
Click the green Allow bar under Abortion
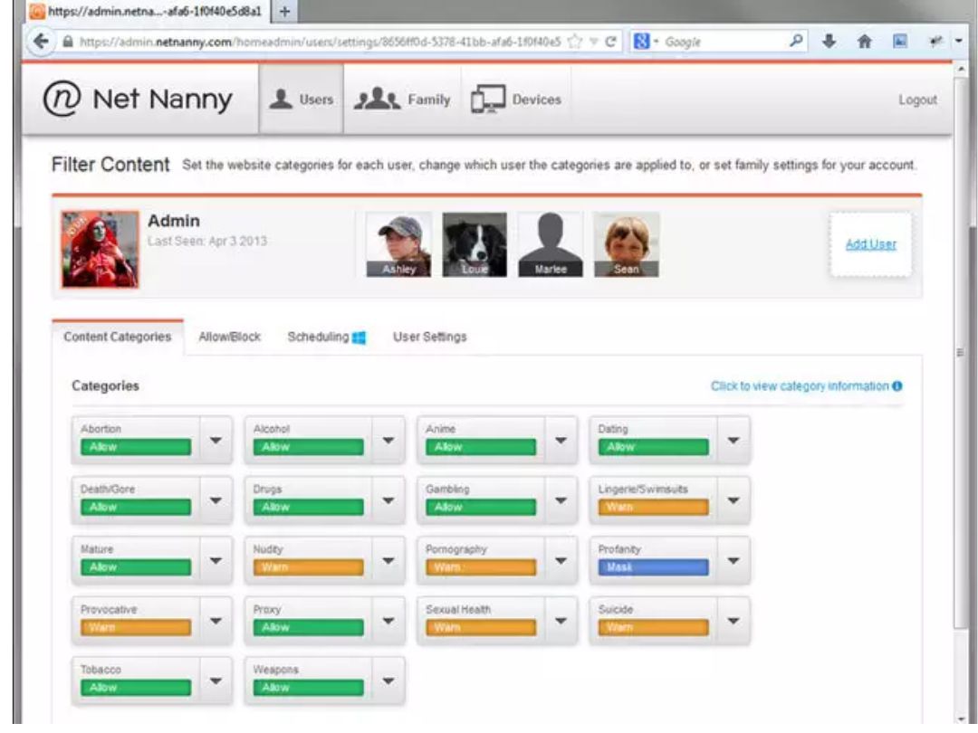pyautogui.click(x=135, y=447)
